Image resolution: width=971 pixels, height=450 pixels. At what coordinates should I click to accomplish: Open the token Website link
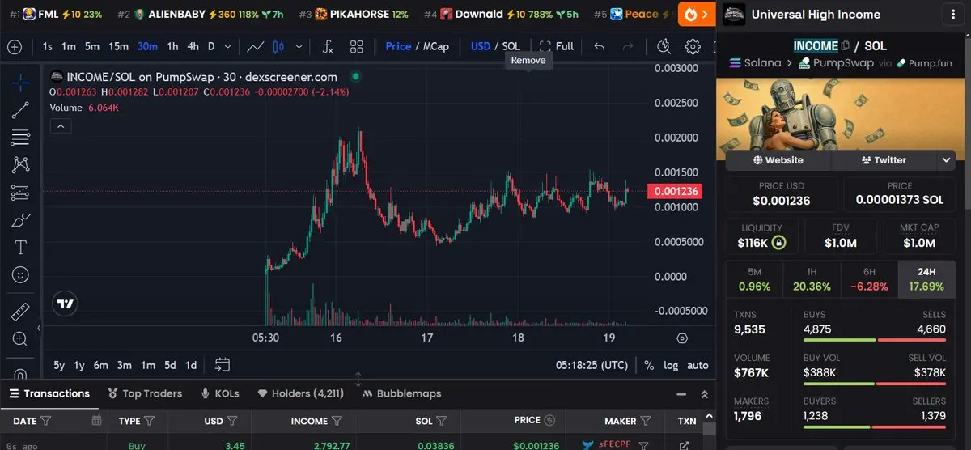click(778, 160)
